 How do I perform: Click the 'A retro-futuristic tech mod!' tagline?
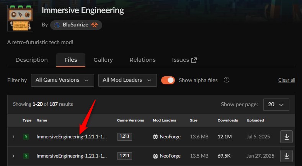pos(40,42)
